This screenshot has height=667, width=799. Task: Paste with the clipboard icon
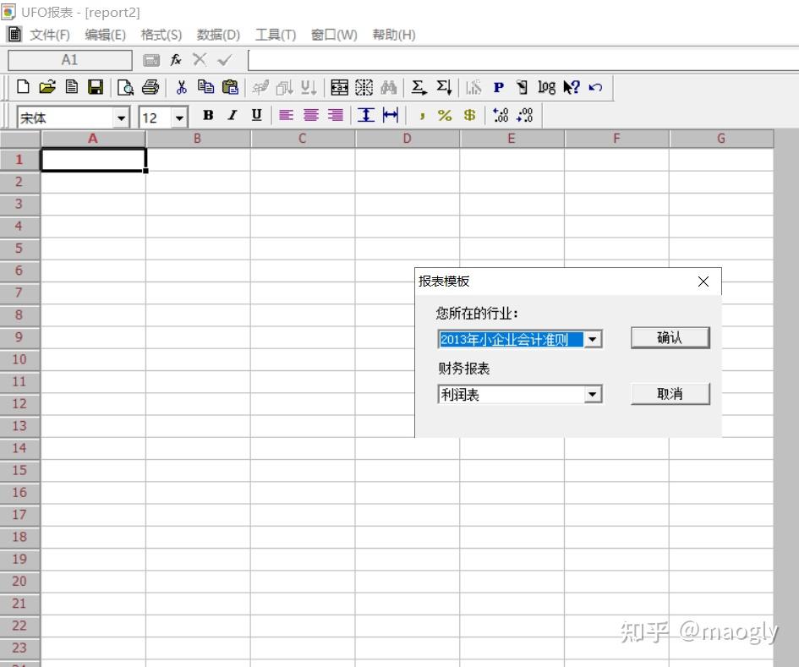click(x=230, y=87)
